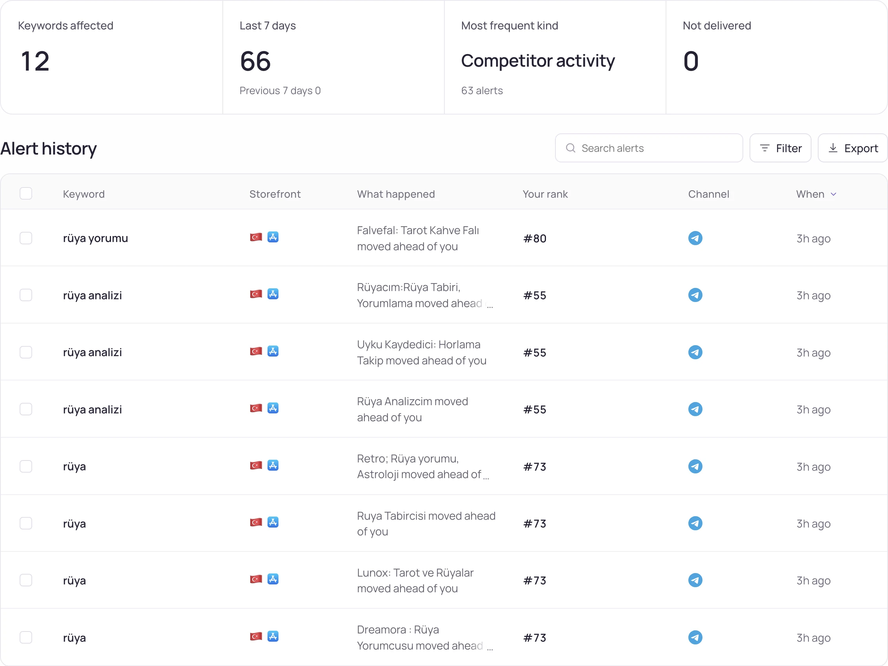The width and height of the screenshot is (888, 666).
Task: Click Telegram icon in Lunox: Tarot row
Action: point(695,580)
